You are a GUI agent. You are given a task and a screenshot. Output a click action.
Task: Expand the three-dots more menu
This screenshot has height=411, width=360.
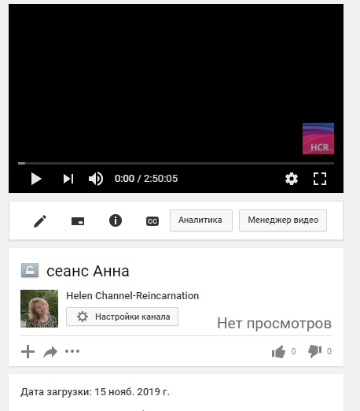click(72, 351)
